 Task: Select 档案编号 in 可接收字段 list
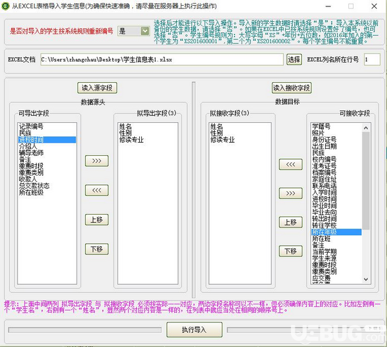pyautogui.click(x=337, y=173)
